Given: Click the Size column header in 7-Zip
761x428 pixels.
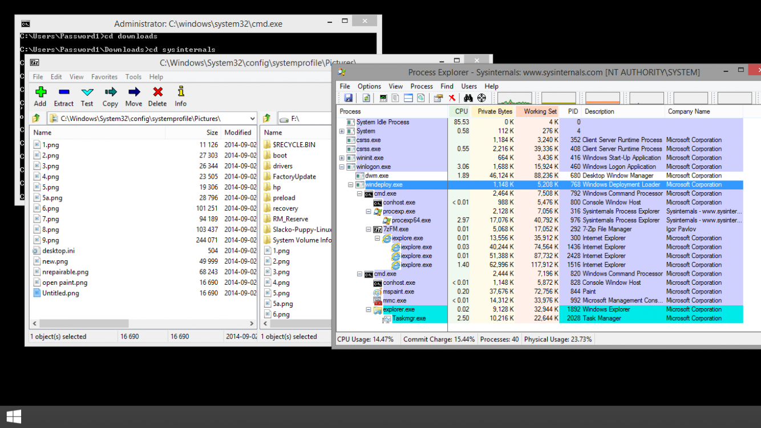Looking at the screenshot, I should click(193, 132).
